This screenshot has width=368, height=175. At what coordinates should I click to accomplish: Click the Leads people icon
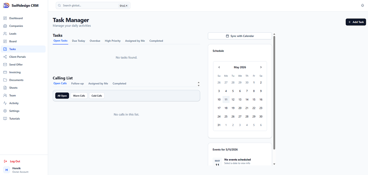pyautogui.click(x=5, y=34)
